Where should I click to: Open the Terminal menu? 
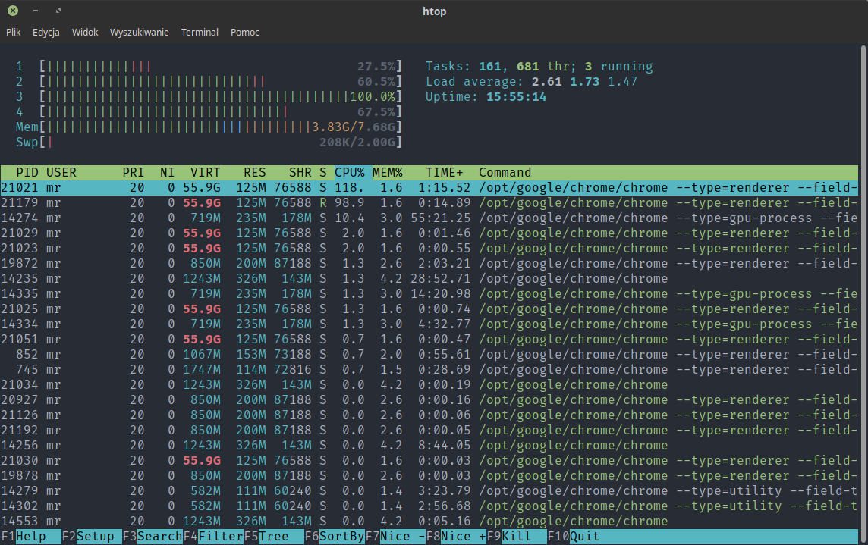click(200, 32)
